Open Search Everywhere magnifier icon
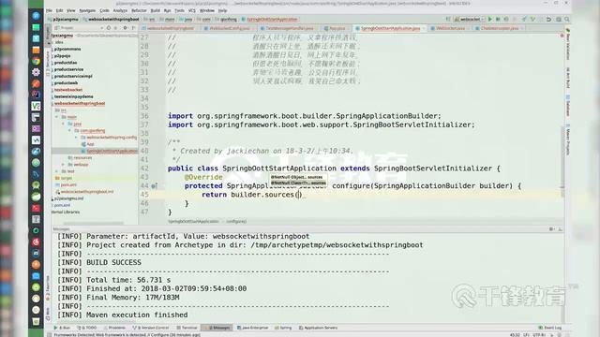This screenshot has width=600, height=337. (x=567, y=19)
